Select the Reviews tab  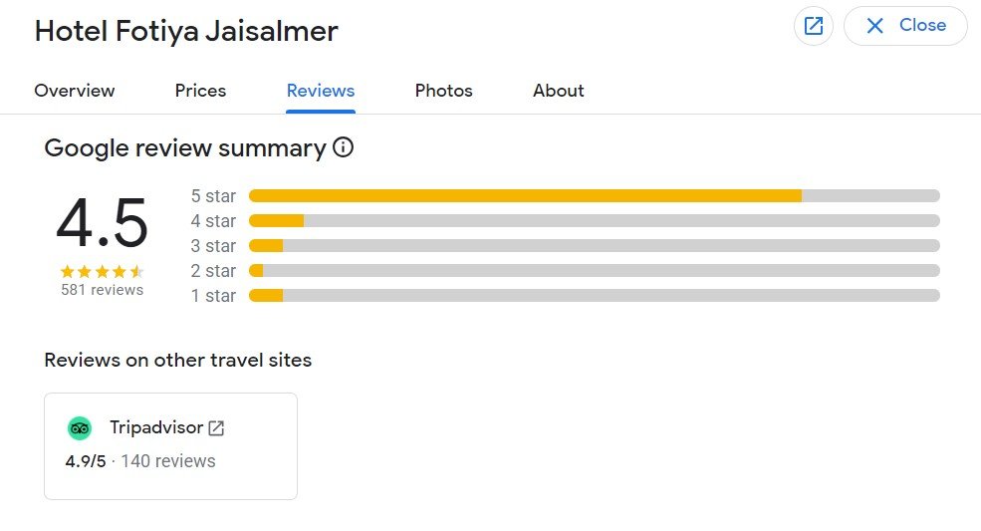(321, 91)
